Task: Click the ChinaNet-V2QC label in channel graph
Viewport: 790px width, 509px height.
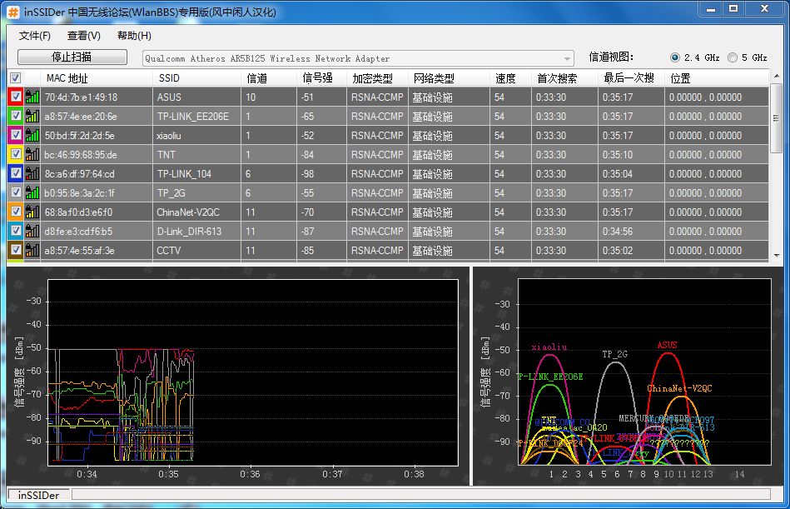Action: (x=679, y=388)
